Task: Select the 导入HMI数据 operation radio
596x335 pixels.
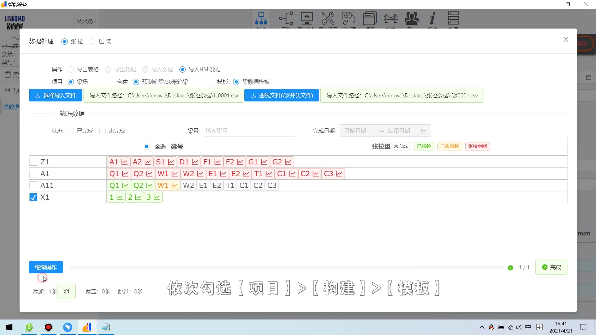Action: pyautogui.click(x=183, y=69)
